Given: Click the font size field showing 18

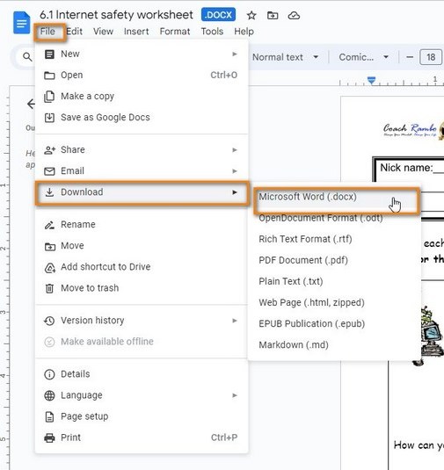Looking at the screenshot, I should (431, 57).
